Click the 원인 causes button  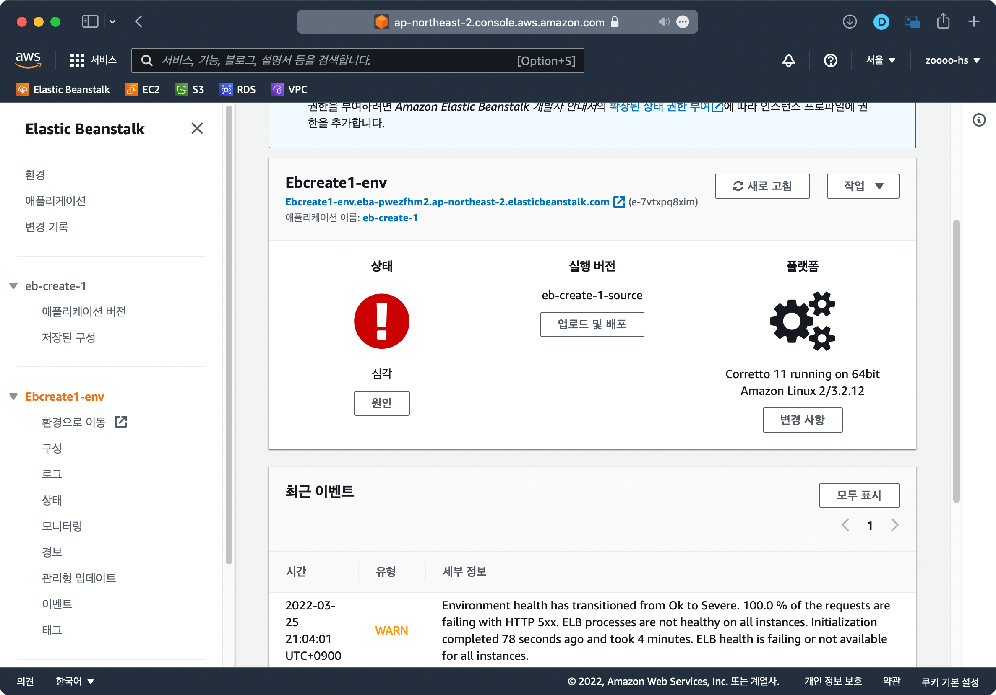click(x=381, y=403)
